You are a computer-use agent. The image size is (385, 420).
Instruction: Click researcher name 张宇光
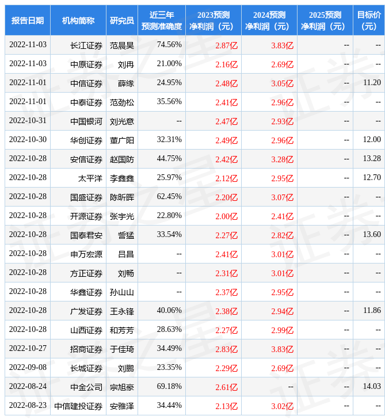(122, 216)
